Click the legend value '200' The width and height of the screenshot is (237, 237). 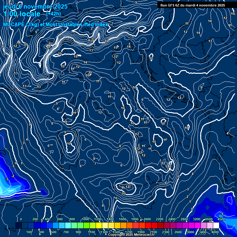tap(35, 219)
